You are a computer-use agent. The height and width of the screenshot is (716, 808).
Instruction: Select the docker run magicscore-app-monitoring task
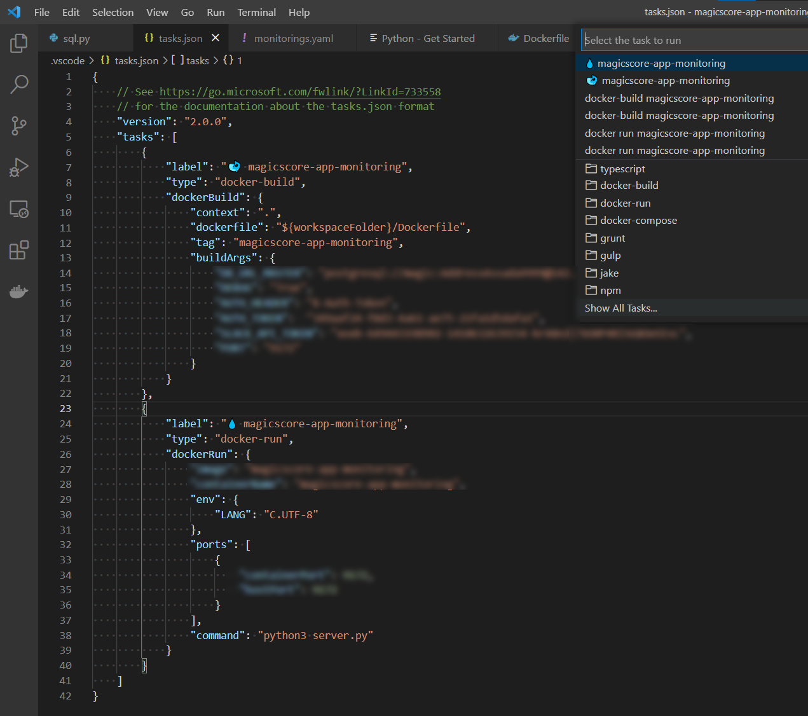coord(674,133)
